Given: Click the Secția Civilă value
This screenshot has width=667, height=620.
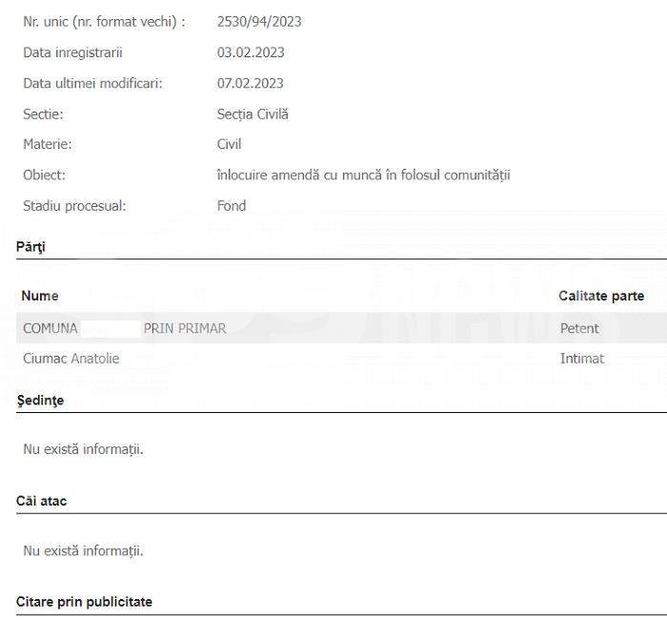Looking at the screenshot, I should pos(253,114).
